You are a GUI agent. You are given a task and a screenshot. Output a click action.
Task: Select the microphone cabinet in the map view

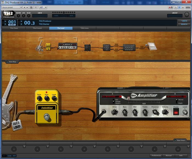click(87, 47)
